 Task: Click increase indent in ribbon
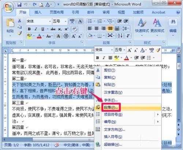pyautogui.click(x=126, y=21)
